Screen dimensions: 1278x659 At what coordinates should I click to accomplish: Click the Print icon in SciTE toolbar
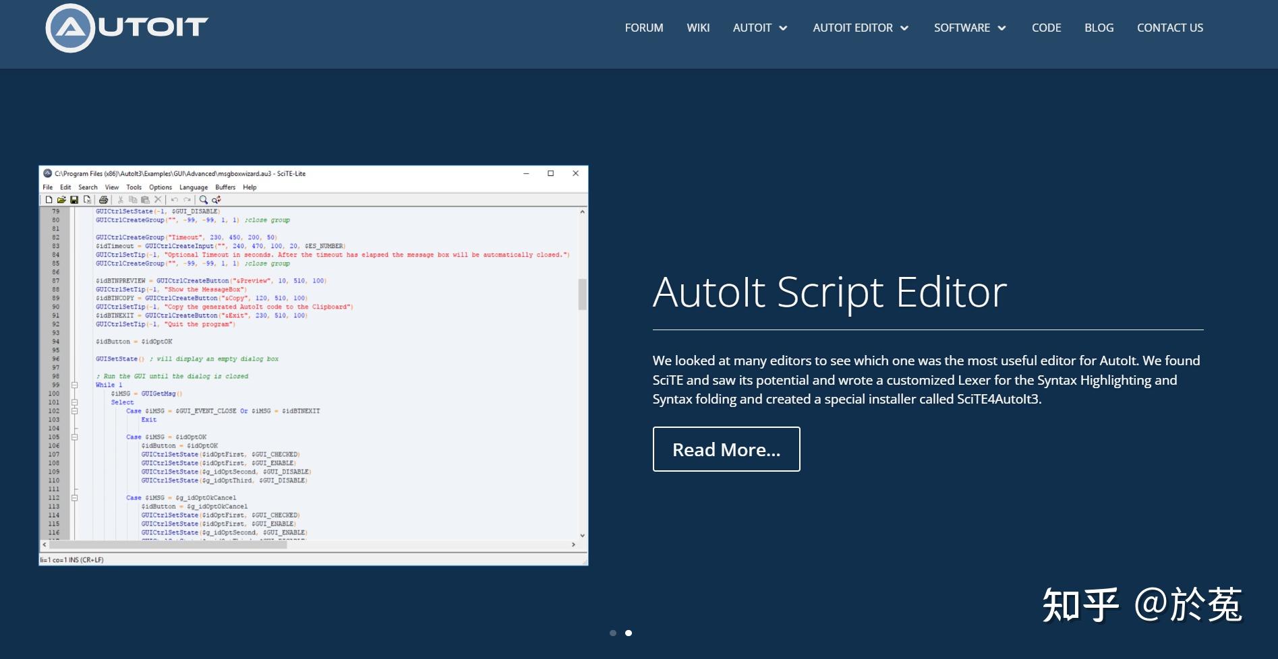tap(103, 199)
